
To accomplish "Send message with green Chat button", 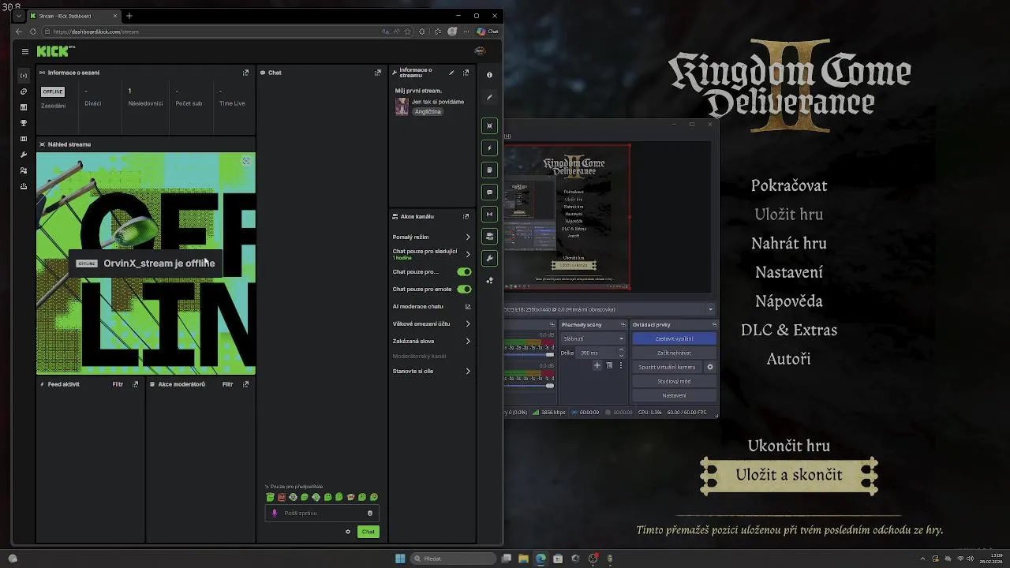I will click(368, 532).
